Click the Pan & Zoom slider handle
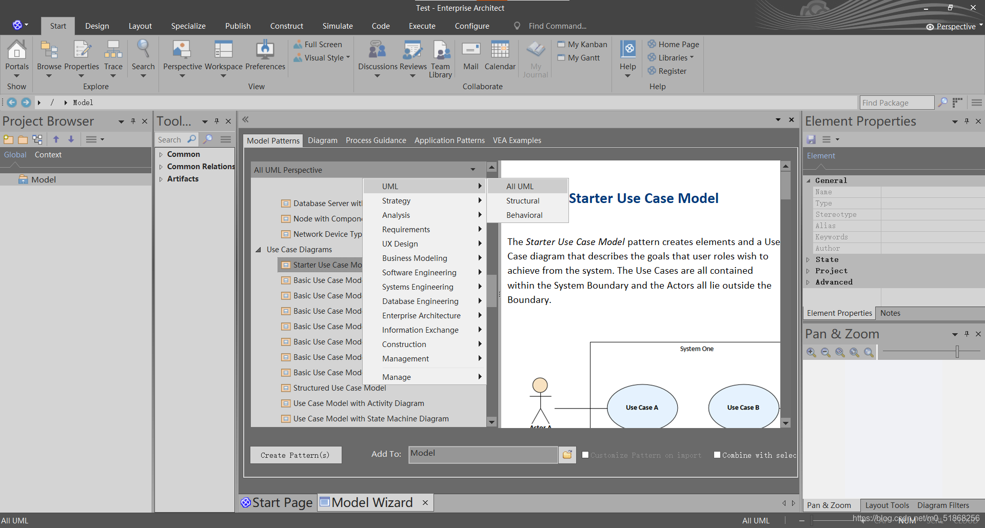 point(957,352)
